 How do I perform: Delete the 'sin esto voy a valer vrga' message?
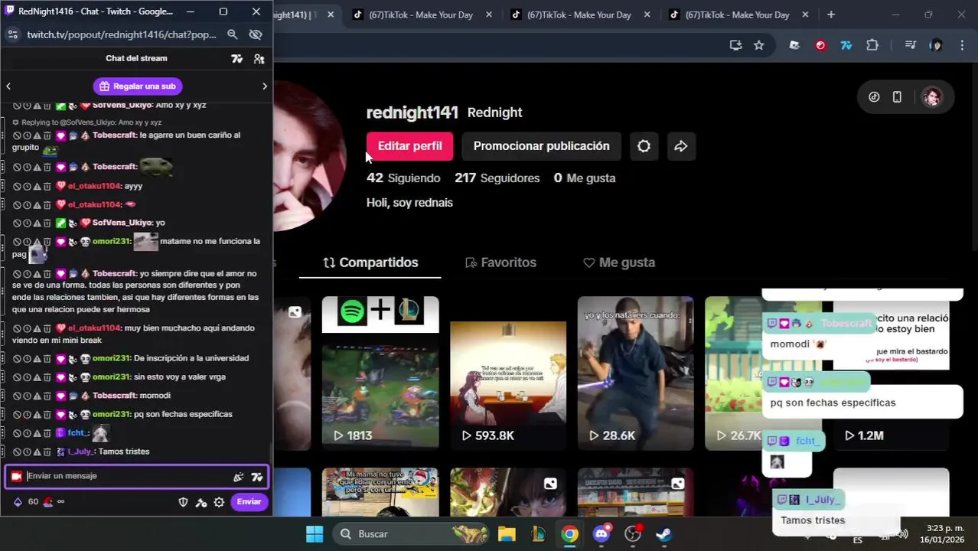coord(47,377)
